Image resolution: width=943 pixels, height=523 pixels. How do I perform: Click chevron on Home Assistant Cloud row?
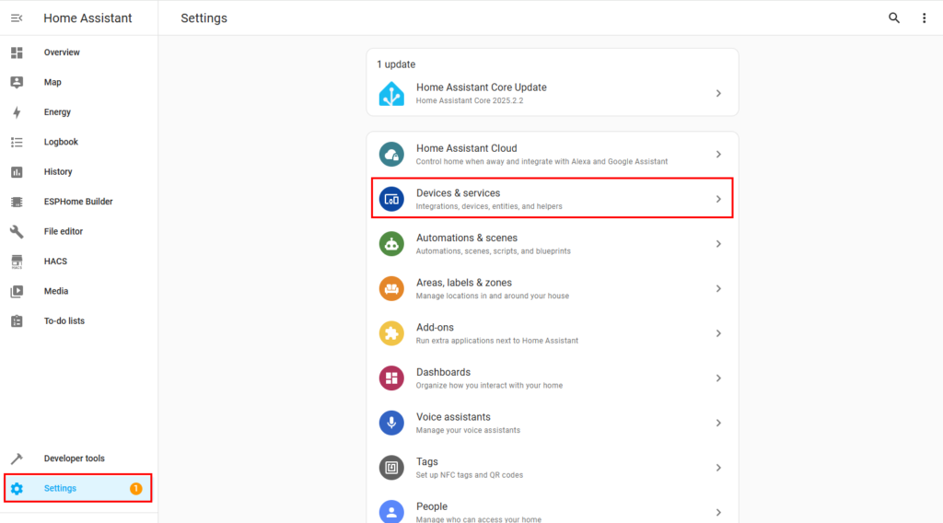(x=718, y=155)
